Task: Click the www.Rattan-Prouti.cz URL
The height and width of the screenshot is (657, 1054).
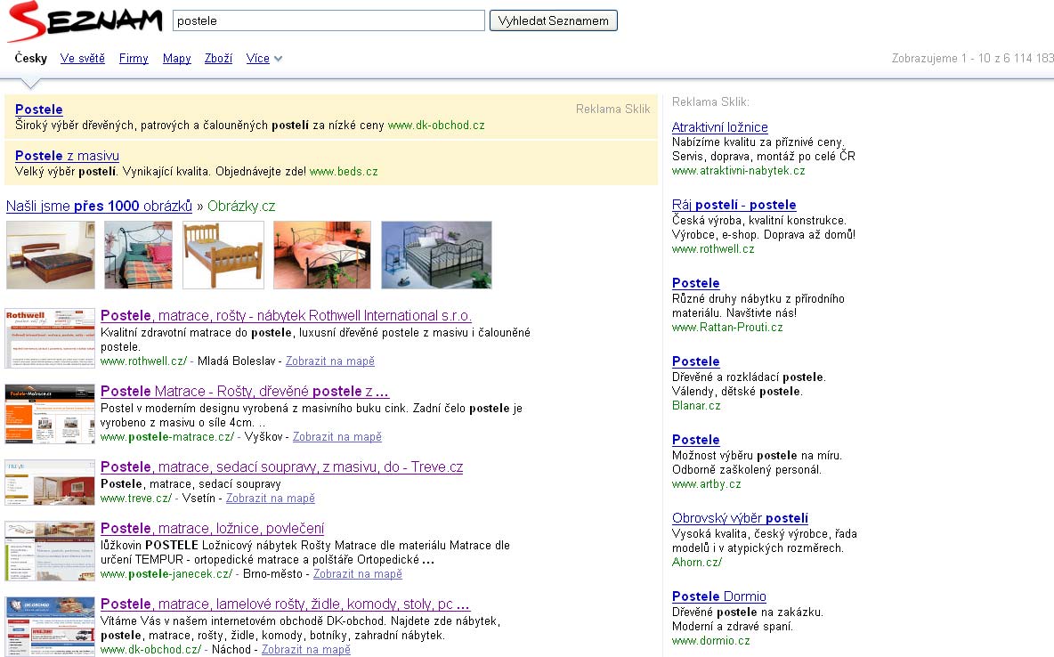Action: coord(727,328)
